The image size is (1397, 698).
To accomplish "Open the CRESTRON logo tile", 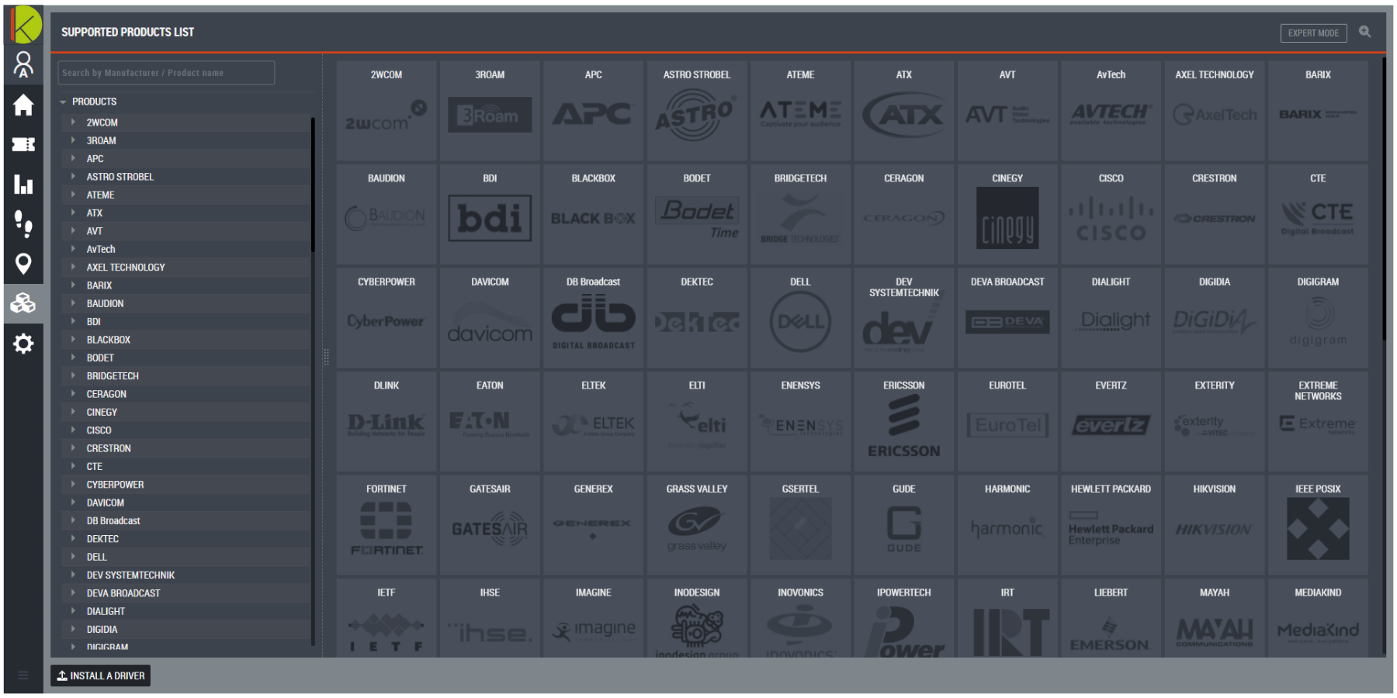I will click(1215, 215).
